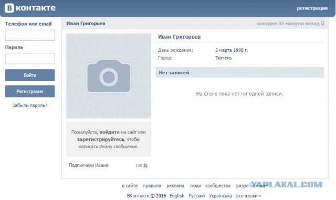This screenshot has height=200, width=336.
Task: Click the VKontakte logo
Action: click(30, 8)
